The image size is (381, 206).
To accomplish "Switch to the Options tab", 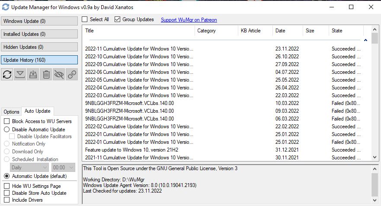I will pyautogui.click(x=11, y=111).
